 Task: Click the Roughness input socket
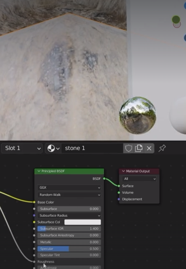click(34, 261)
